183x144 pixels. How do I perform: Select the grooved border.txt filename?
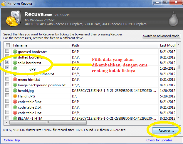[32, 52]
